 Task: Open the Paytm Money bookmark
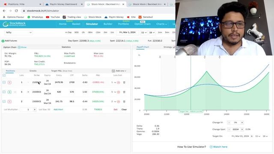click(x=114, y=17)
